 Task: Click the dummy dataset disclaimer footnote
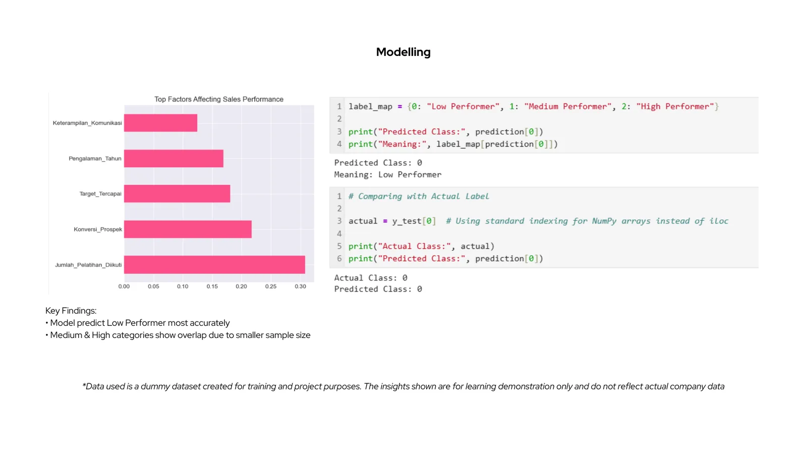tap(403, 386)
